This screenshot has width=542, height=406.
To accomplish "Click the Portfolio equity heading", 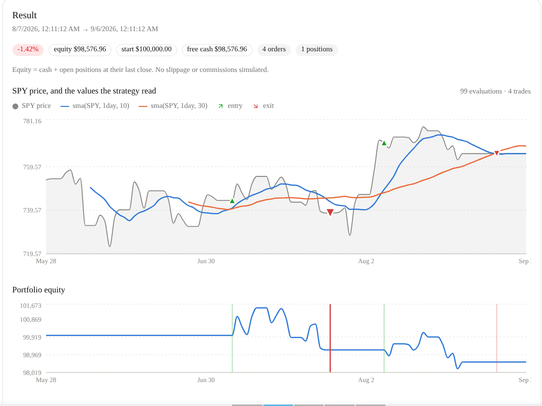I will click(x=39, y=290).
